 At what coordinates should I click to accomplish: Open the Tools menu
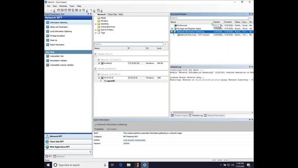tap(72, 6)
